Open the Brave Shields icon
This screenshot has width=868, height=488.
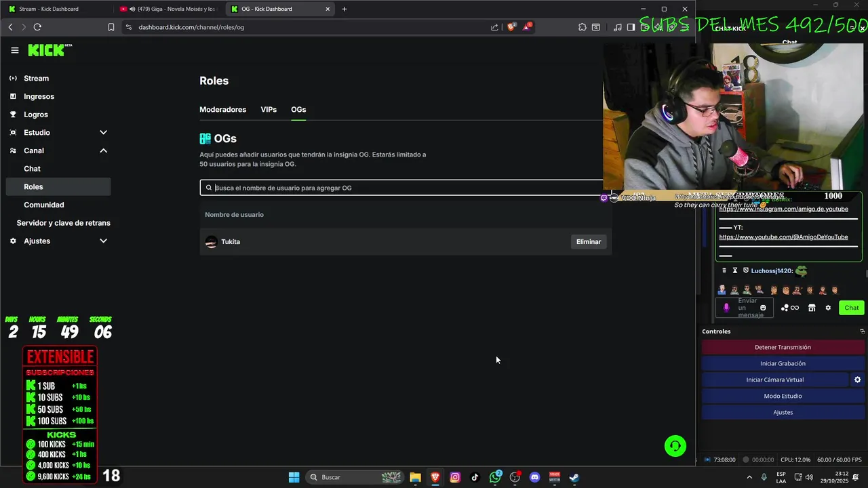(511, 27)
